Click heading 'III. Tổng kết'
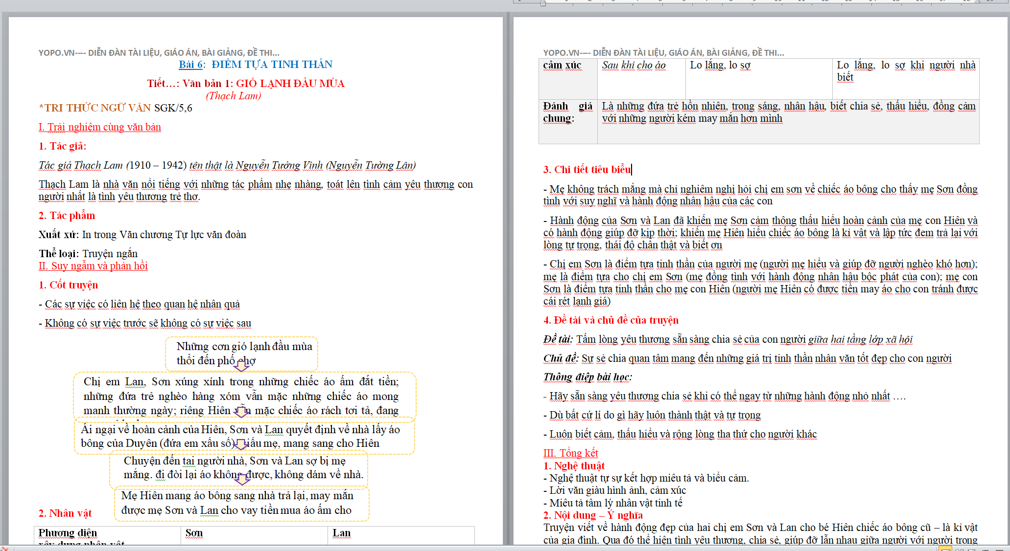The height and width of the screenshot is (551, 1010). coord(570,453)
